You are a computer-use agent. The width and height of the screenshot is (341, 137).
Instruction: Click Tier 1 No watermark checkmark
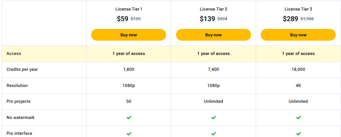point(129,117)
